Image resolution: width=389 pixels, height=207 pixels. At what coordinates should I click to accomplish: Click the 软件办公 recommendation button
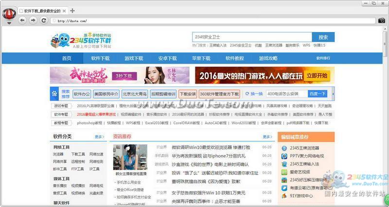(82, 94)
